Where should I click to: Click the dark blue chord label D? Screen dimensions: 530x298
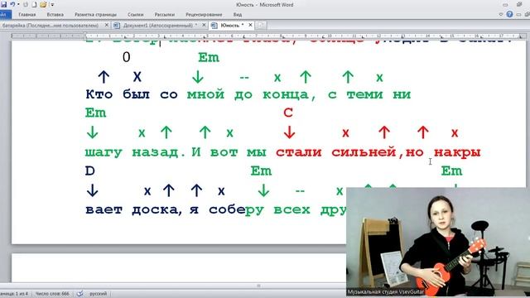pos(90,171)
